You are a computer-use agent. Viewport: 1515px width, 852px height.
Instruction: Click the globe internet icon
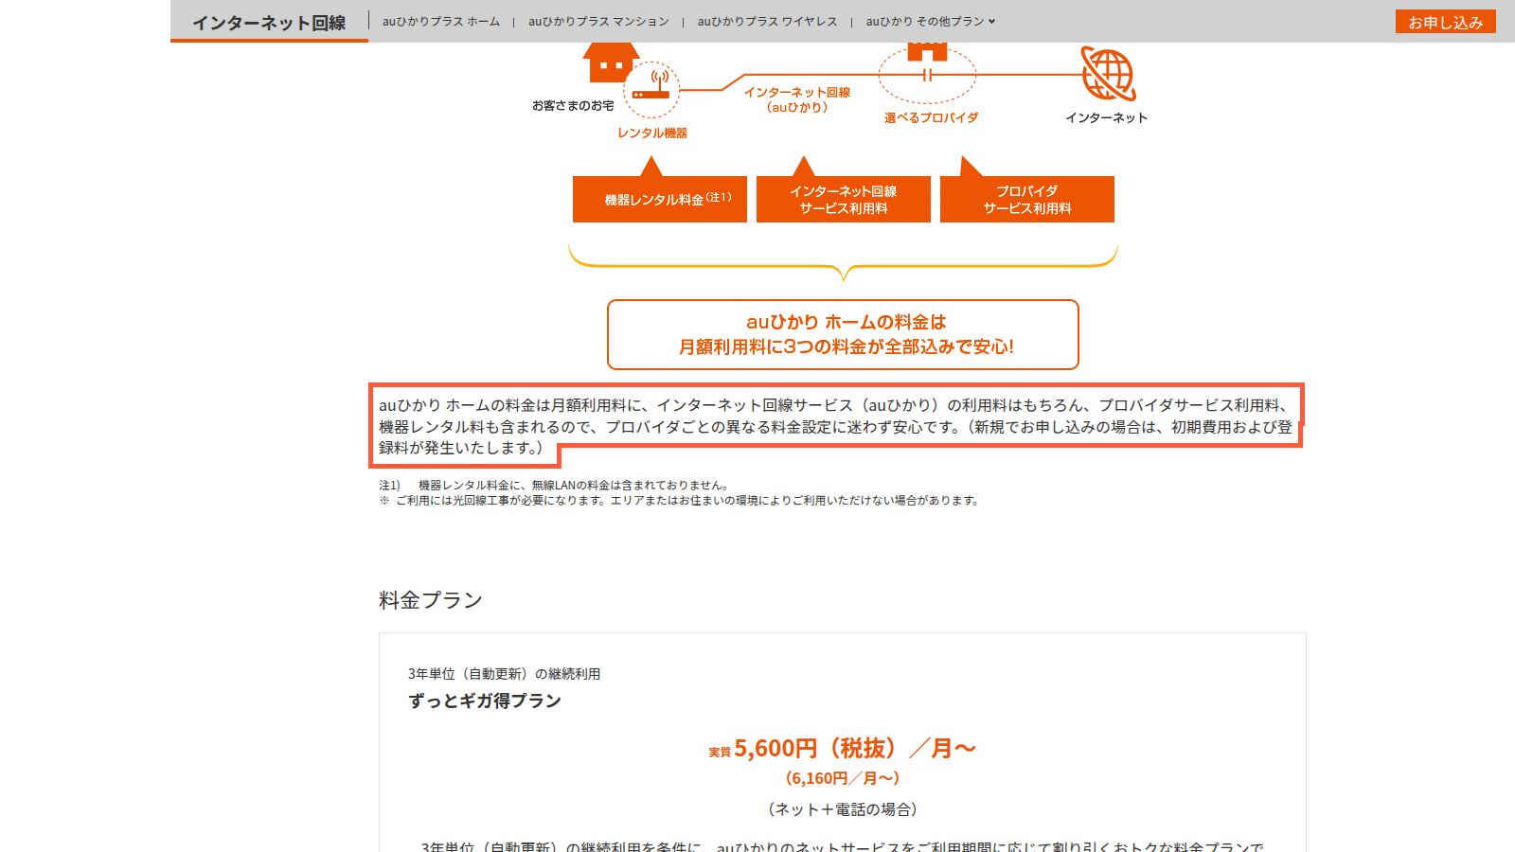pos(1108,74)
